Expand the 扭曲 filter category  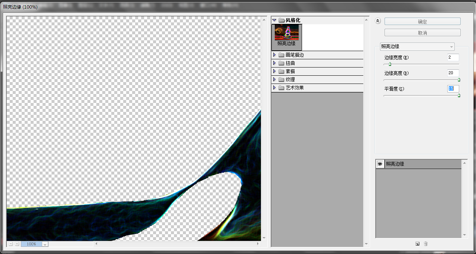[274, 63]
